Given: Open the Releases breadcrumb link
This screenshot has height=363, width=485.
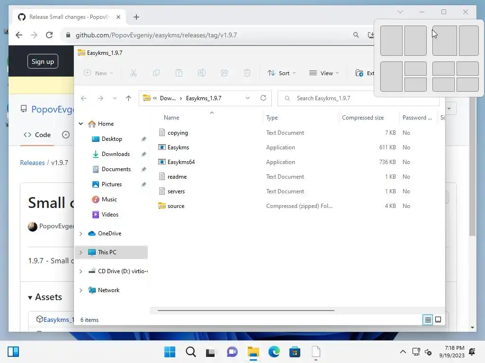Looking at the screenshot, I should coord(32,163).
